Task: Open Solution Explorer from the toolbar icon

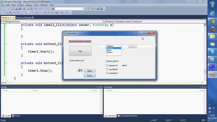Action: 88,9
